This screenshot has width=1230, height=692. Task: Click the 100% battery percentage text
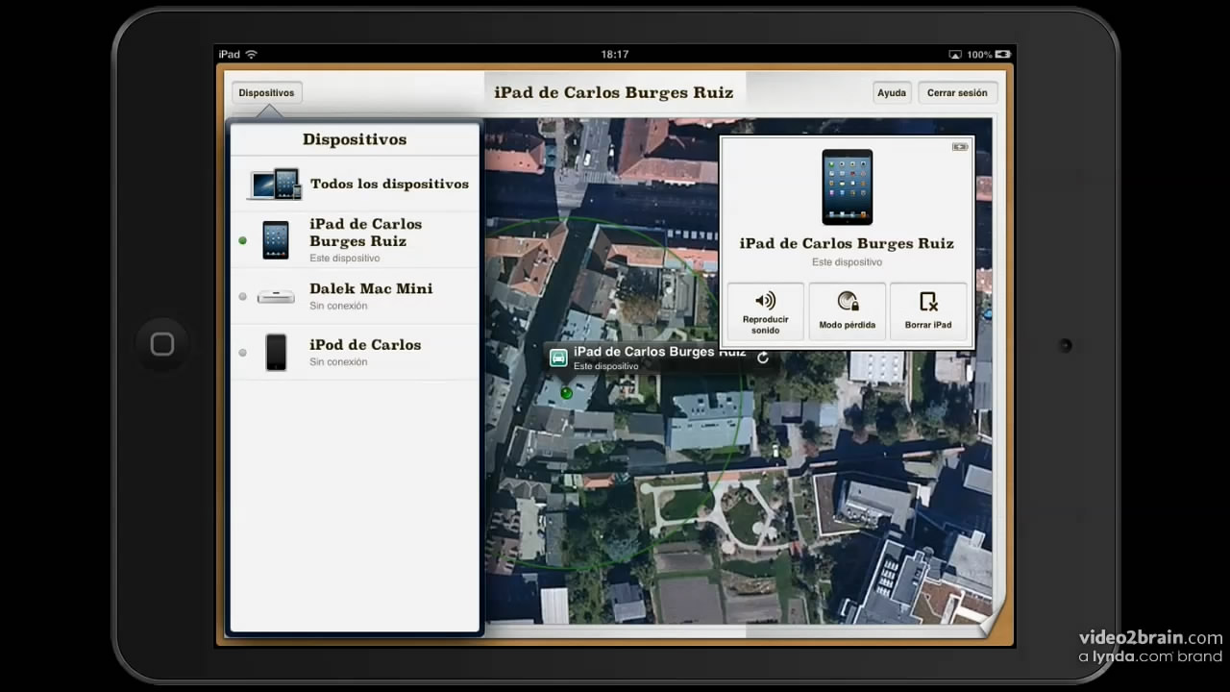click(979, 55)
